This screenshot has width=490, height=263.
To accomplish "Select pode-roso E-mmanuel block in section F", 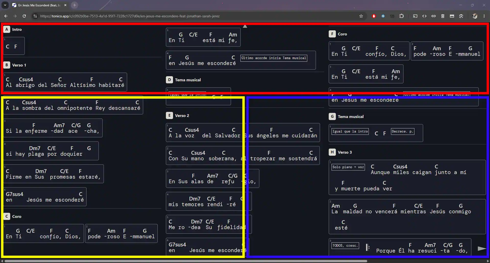I will [x=447, y=51].
